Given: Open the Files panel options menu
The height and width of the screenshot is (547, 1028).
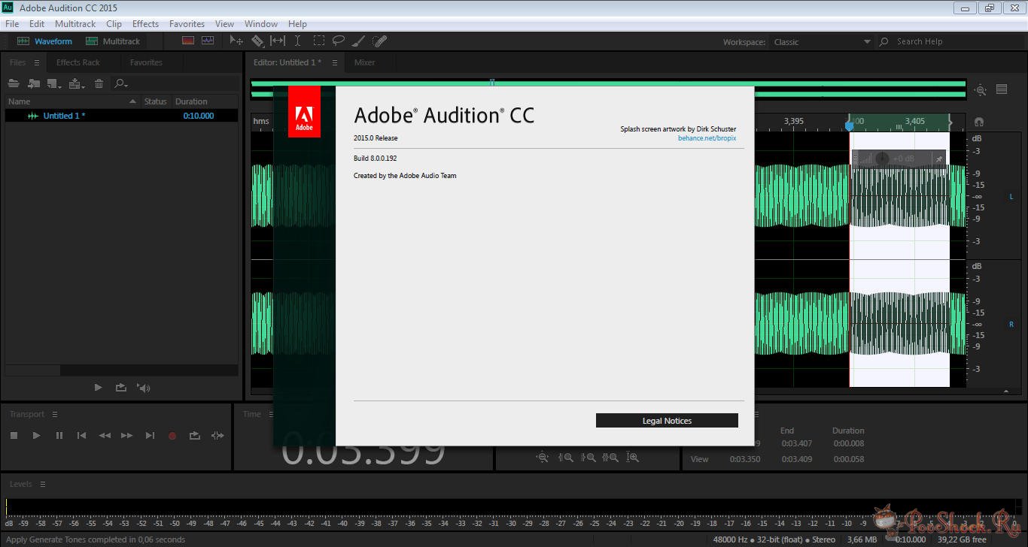Looking at the screenshot, I should pyautogui.click(x=36, y=62).
